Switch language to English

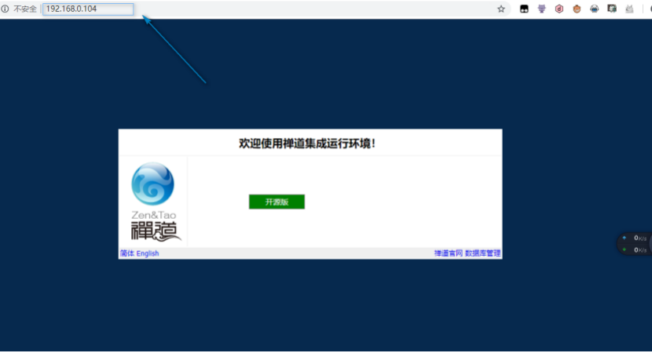point(148,253)
